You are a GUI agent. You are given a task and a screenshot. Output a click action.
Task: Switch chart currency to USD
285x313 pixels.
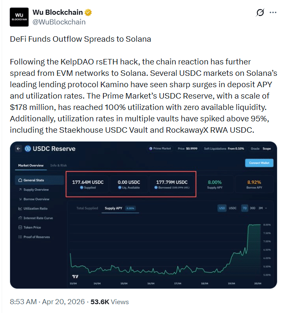222,208
